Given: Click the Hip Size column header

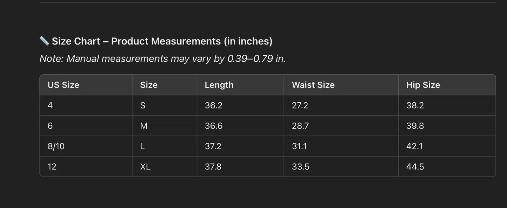Looking at the screenshot, I should 423,85.
